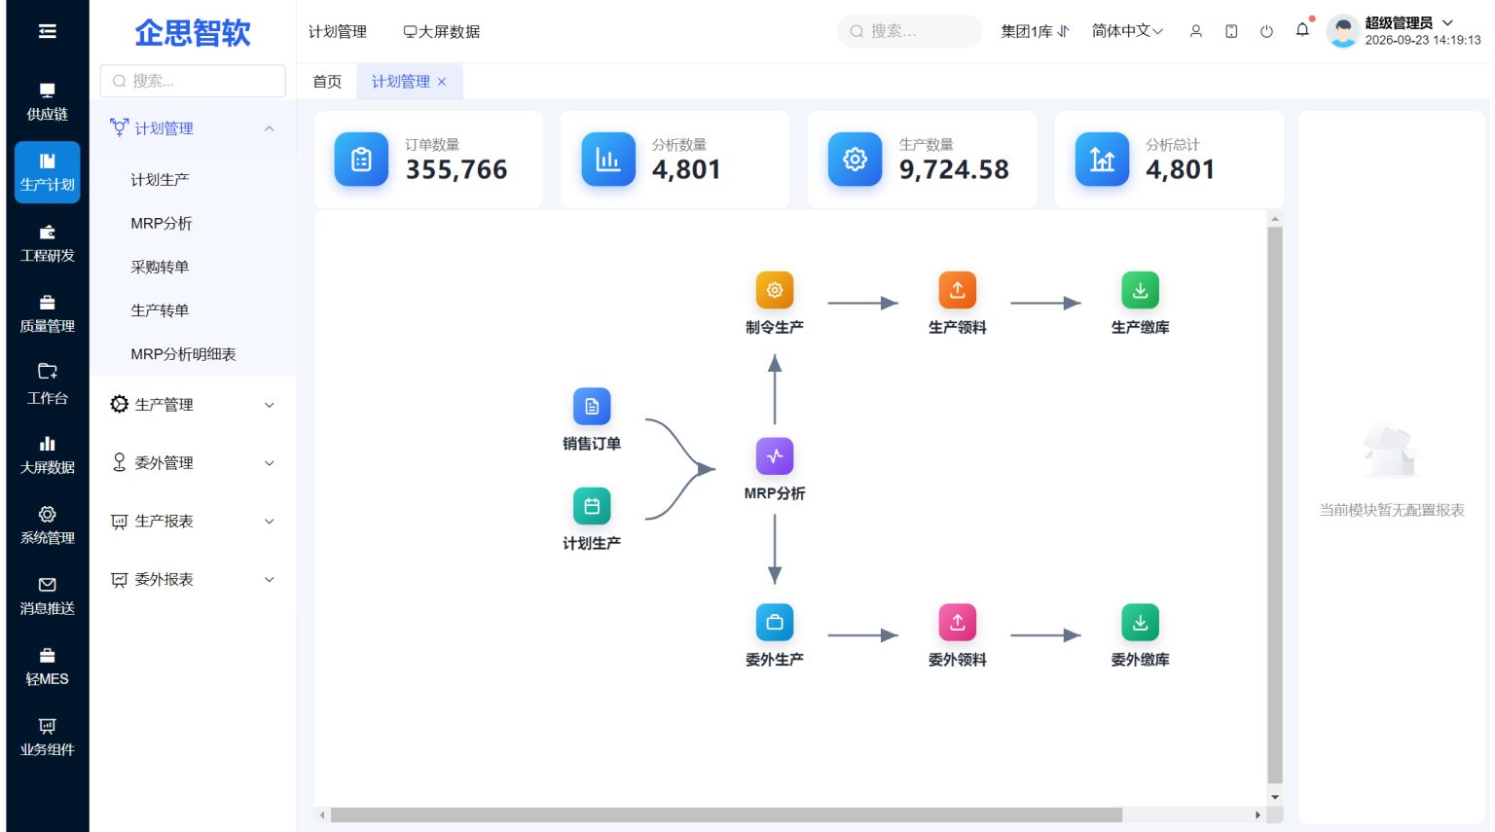Expand the 生产管理 menu group
Viewport: 1495px width, 832px height.
[x=193, y=405]
